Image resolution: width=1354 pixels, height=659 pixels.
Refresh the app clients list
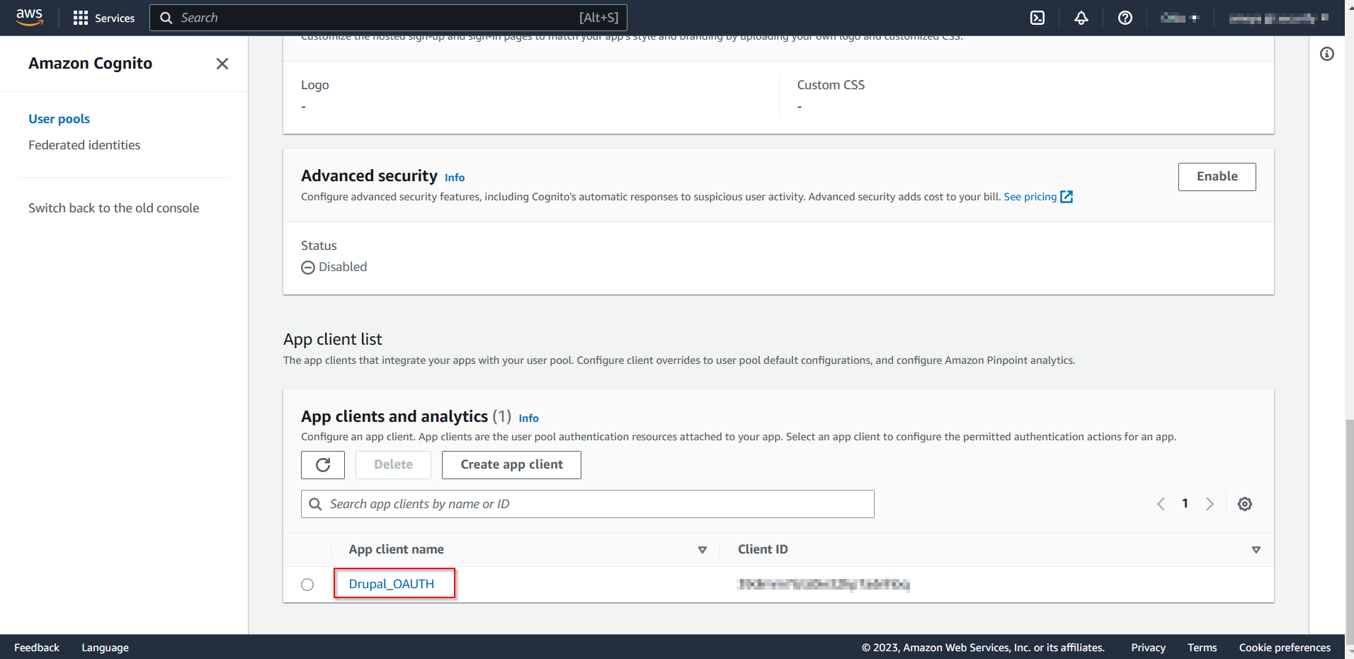323,465
